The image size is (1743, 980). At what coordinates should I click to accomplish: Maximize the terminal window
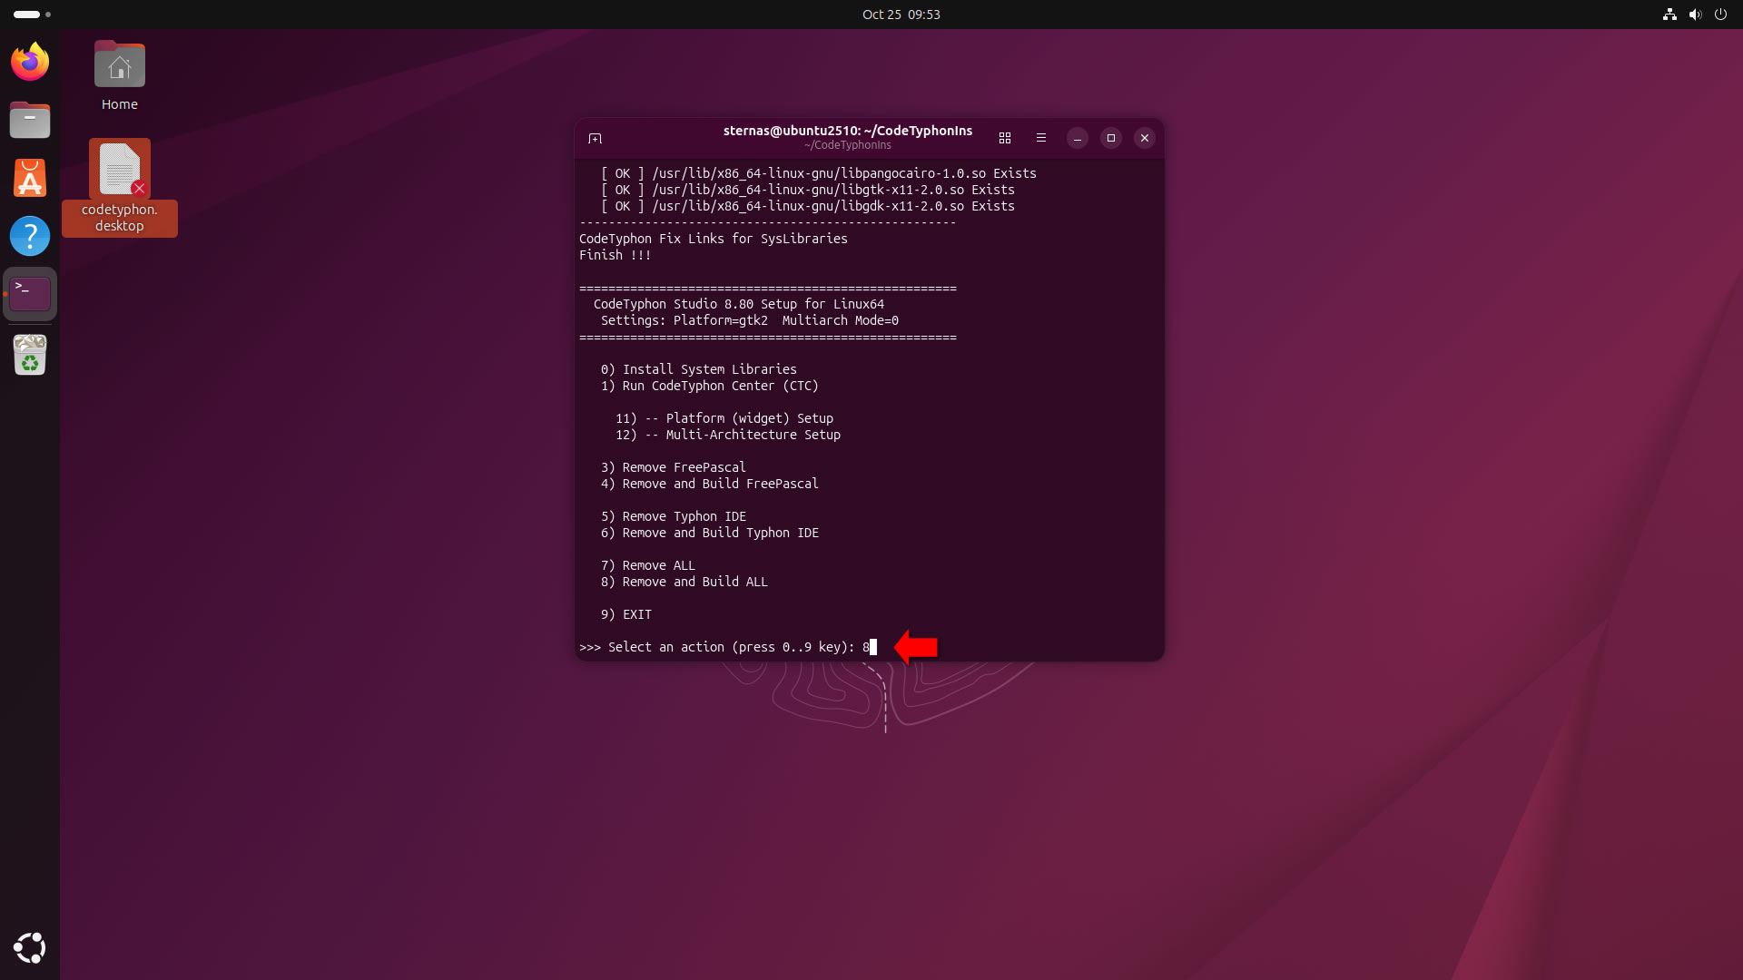(x=1110, y=138)
